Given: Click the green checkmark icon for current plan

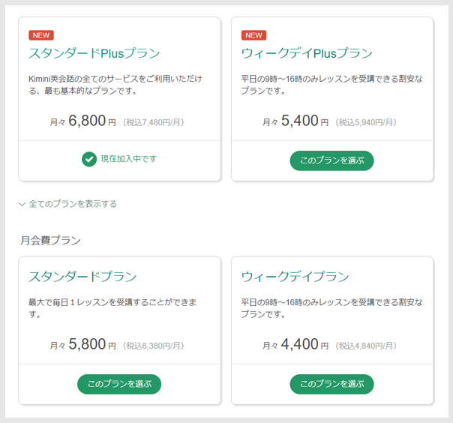Looking at the screenshot, I should (x=89, y=159).
